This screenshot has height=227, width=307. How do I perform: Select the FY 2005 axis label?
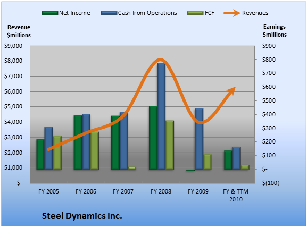48,191
